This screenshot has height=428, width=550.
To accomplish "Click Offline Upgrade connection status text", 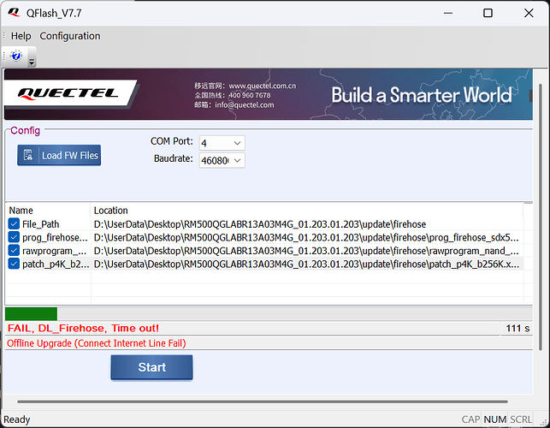I will pyautogui.click(x=96, y=343).
